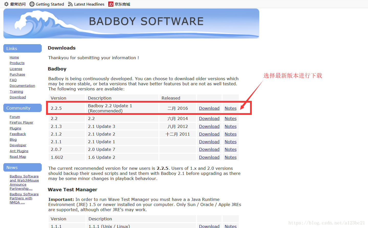Download Badboy version 2.2.5
This screenshot has height=228, width=368.
tap(209, 108)
